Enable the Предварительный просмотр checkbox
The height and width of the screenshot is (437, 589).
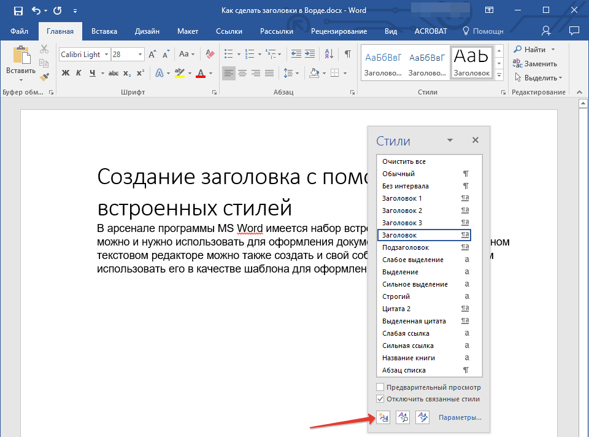tap(381, 387)
